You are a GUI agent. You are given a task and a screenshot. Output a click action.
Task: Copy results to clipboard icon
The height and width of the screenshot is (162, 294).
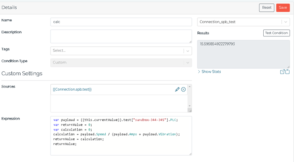tap(287, 72)
